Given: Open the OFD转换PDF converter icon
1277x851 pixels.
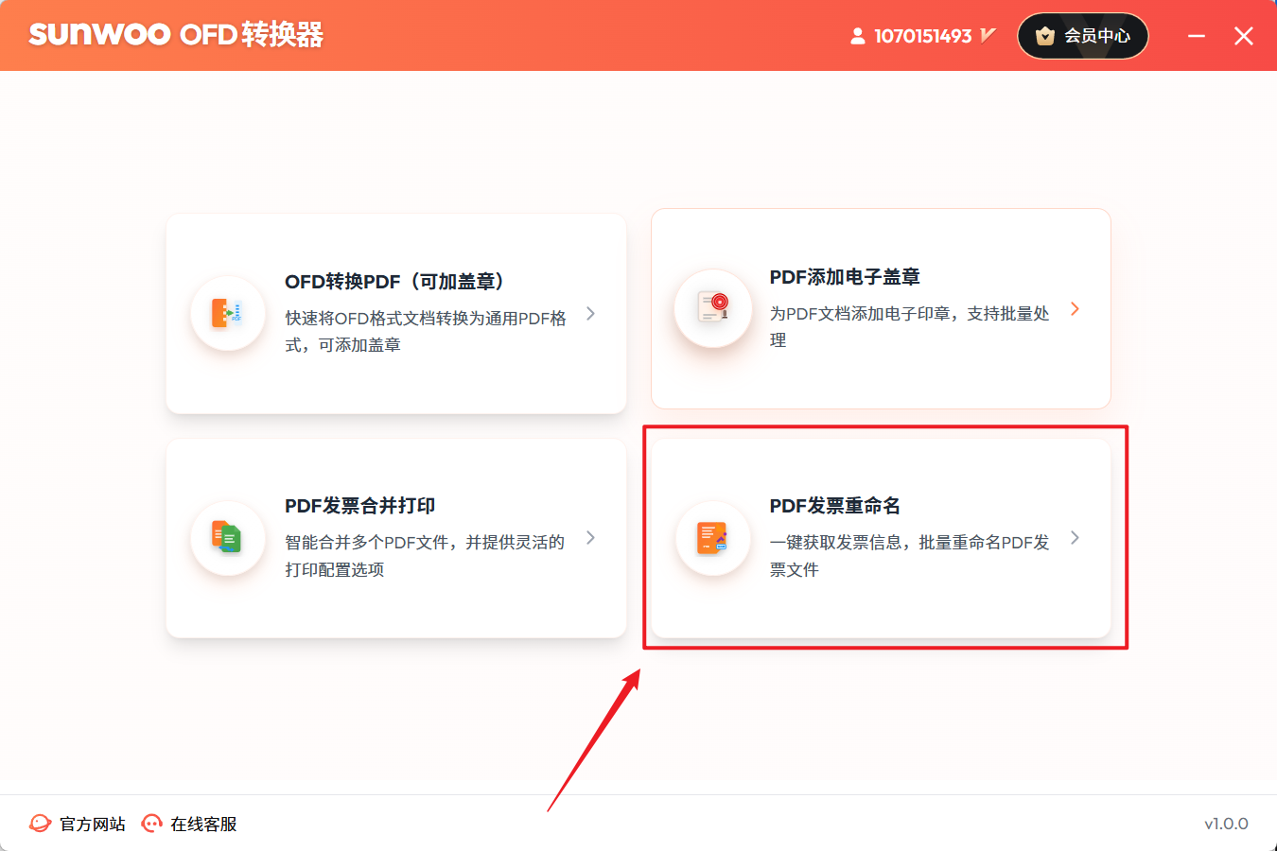Looking at the screenshot, I should point(227,313).
